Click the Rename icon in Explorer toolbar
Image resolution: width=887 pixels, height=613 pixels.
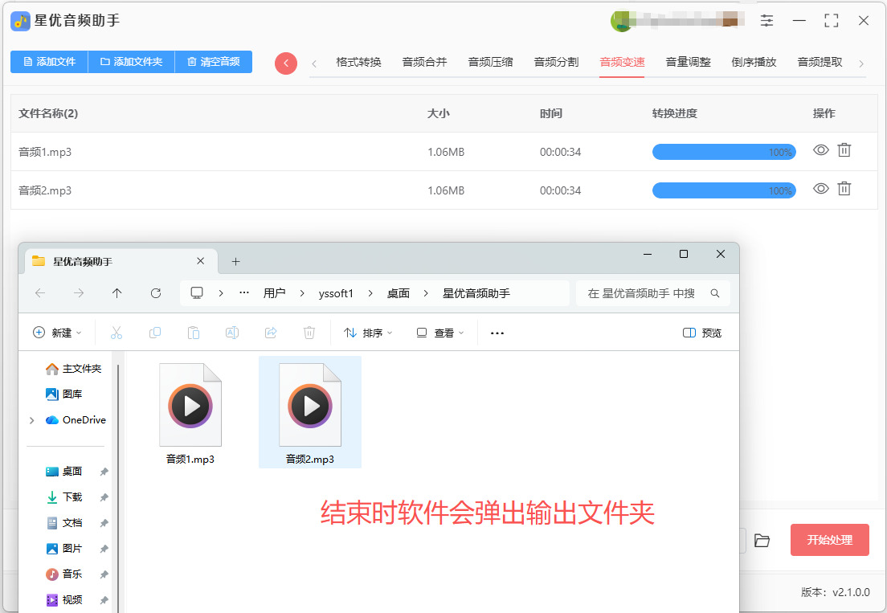232,333
